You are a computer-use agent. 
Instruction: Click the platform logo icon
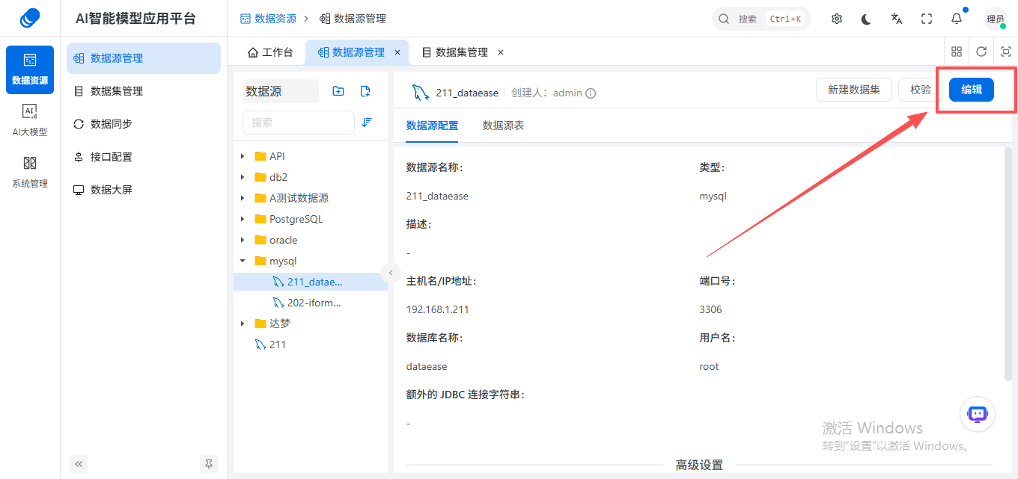point(30,18)
